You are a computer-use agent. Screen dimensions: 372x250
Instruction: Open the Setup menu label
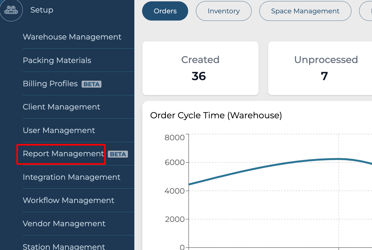point(42,10)
